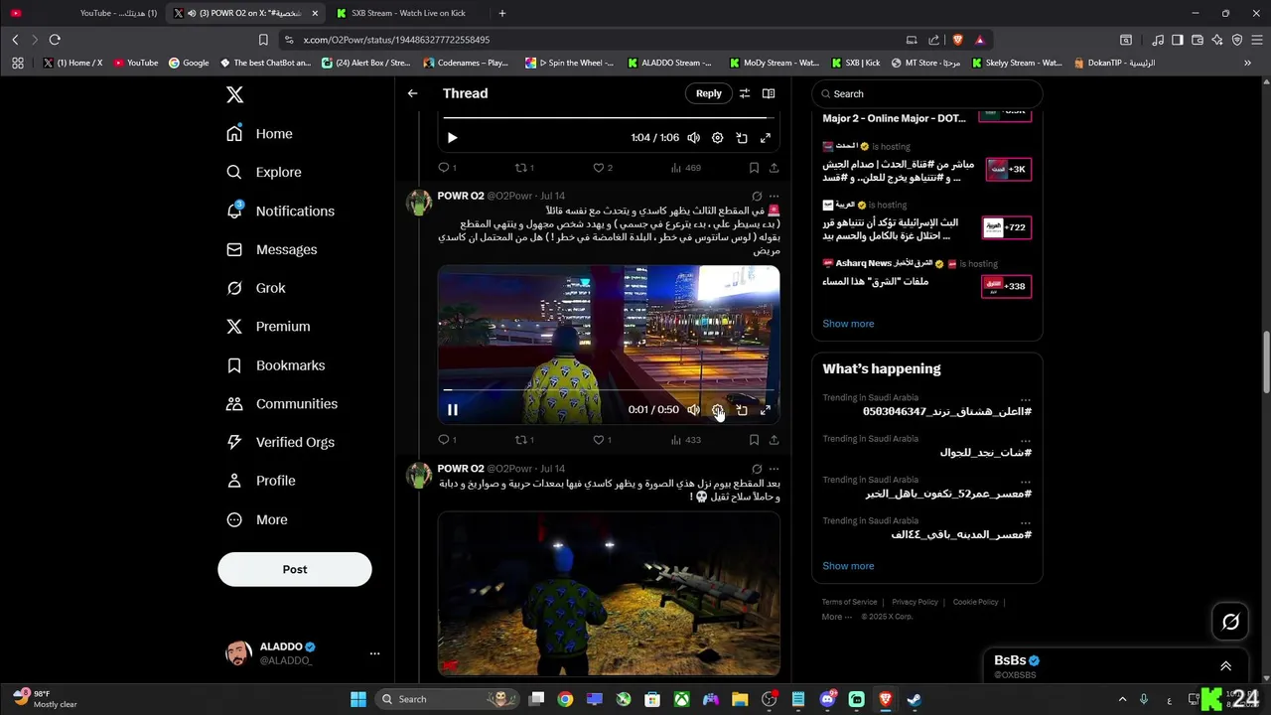Enable picture-in-picture on the 0:50 video
The width and height of the screenshot is (1271, 715).
(x=742, y=410)
